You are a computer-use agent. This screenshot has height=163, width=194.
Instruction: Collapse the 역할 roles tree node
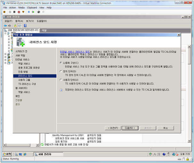tap(5, 33)
